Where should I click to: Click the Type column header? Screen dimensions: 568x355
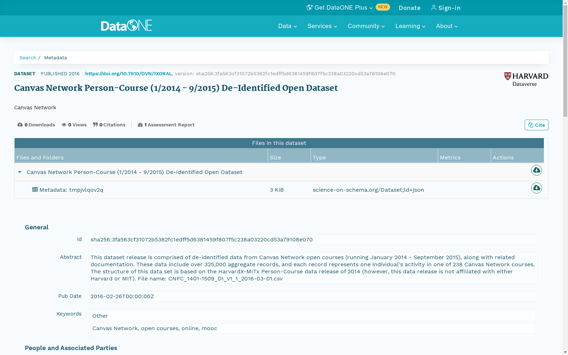pos(375,155)
